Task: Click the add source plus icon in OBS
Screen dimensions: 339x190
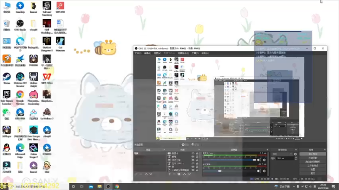Action: click(x=169, y=174)
